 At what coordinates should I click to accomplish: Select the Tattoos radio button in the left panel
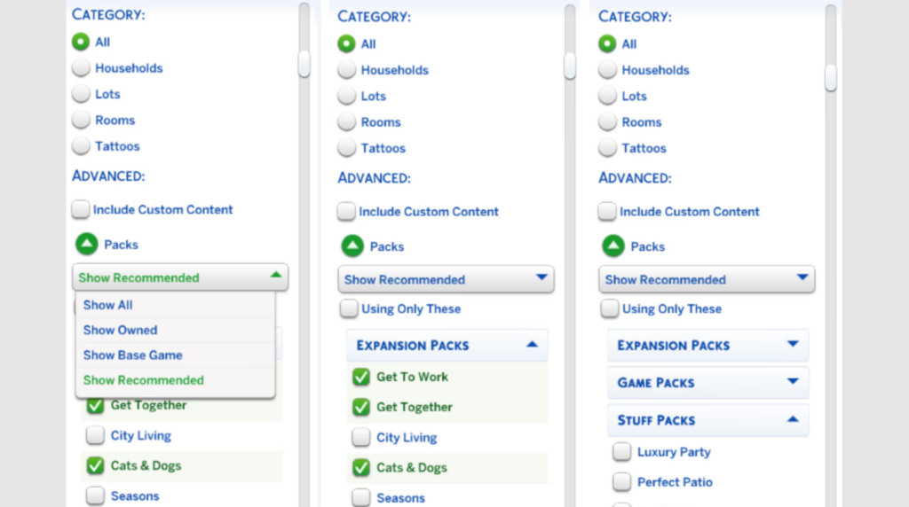click(x=82, y=146)
